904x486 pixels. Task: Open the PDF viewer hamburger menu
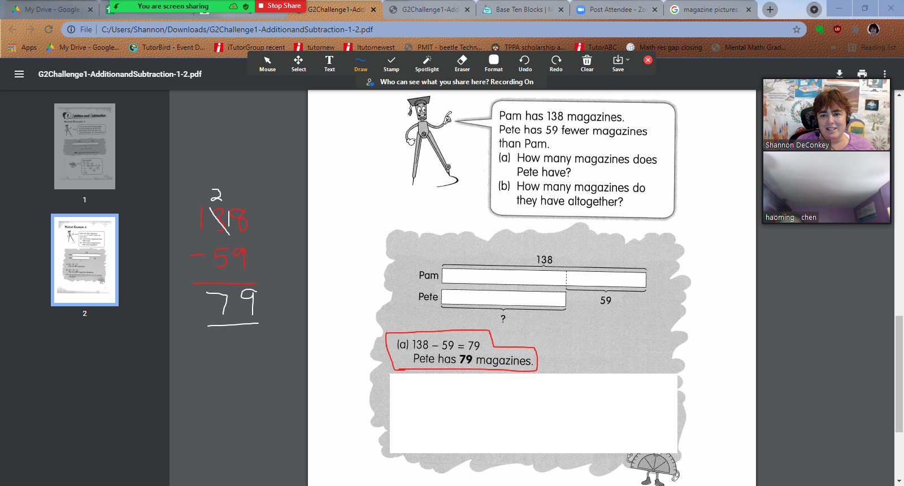[x=19, y=74]
